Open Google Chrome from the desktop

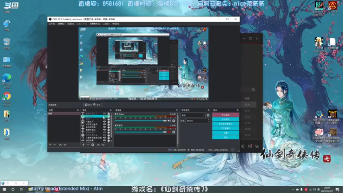(7, 99)
